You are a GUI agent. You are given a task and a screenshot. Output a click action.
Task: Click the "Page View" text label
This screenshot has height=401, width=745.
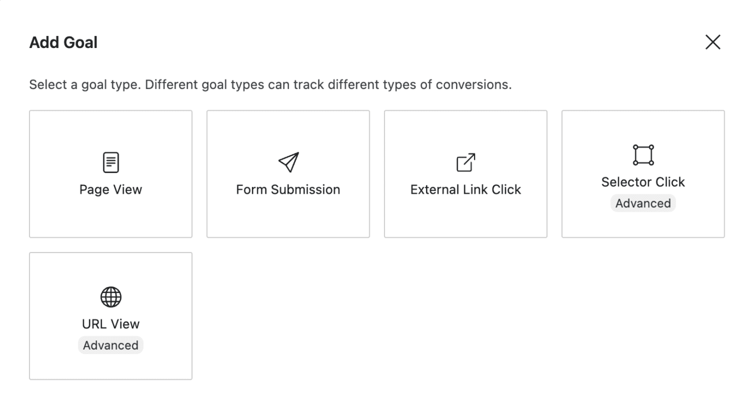[x=111, y=190]
